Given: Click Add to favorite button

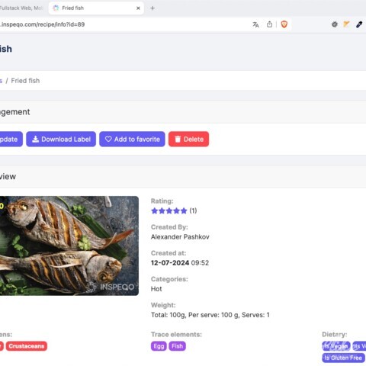Looking at the screenshot, I should click(x=132, y=139).
